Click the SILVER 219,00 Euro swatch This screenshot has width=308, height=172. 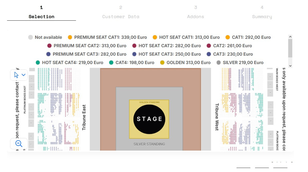click(x=218, y=63)
